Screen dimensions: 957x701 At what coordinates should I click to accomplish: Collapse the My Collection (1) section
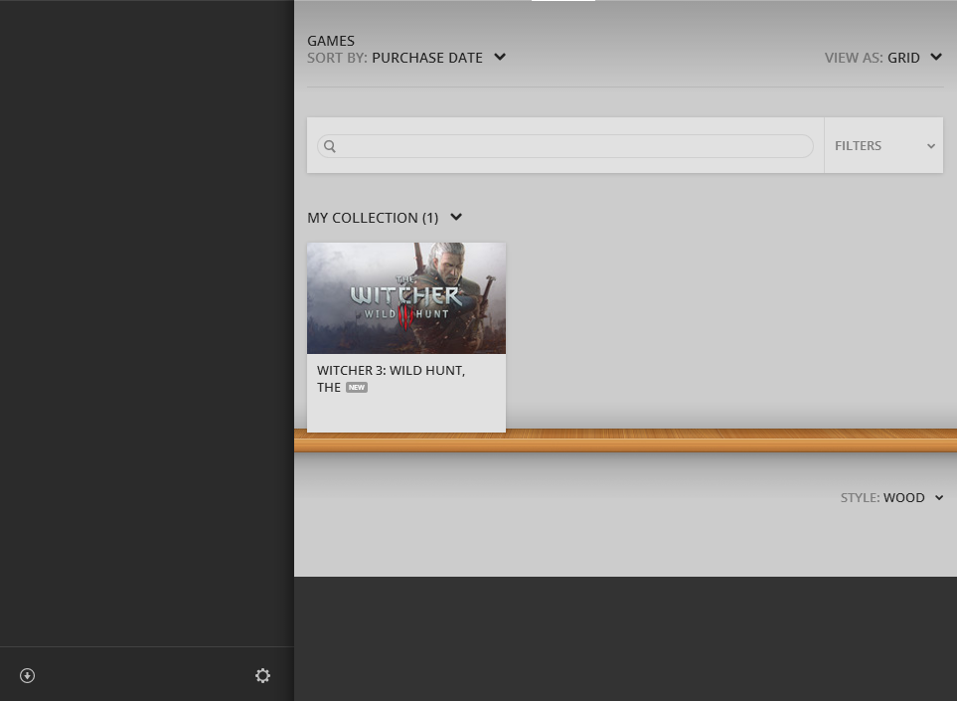pyautogui.click(x=385, y=218)
